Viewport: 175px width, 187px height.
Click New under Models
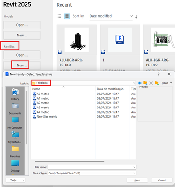22,36
